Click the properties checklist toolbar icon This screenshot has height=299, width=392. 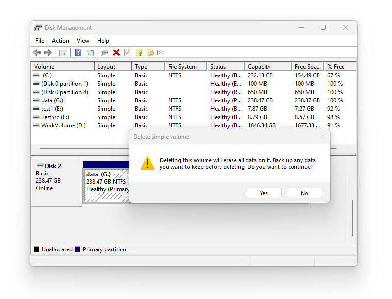click(x=161, y=52)
